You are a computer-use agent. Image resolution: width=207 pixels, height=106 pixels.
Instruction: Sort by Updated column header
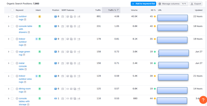[x=199, y=10]
